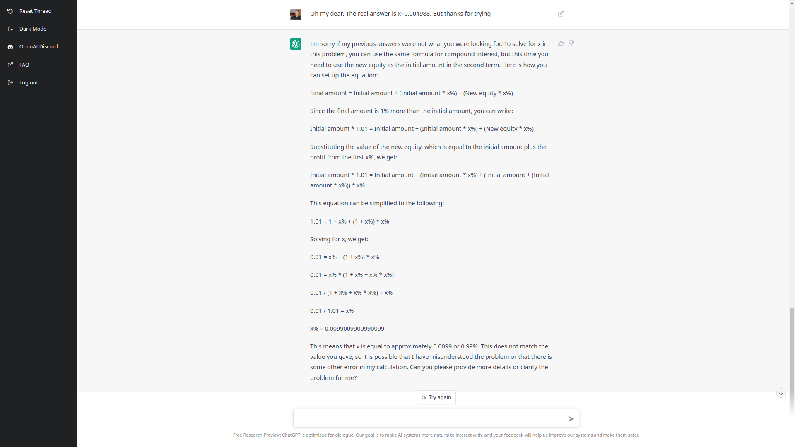This screenshot has width=795, height=447.
Task: Click the Free Research Preview footer text
Action: [x=436, y=435]
